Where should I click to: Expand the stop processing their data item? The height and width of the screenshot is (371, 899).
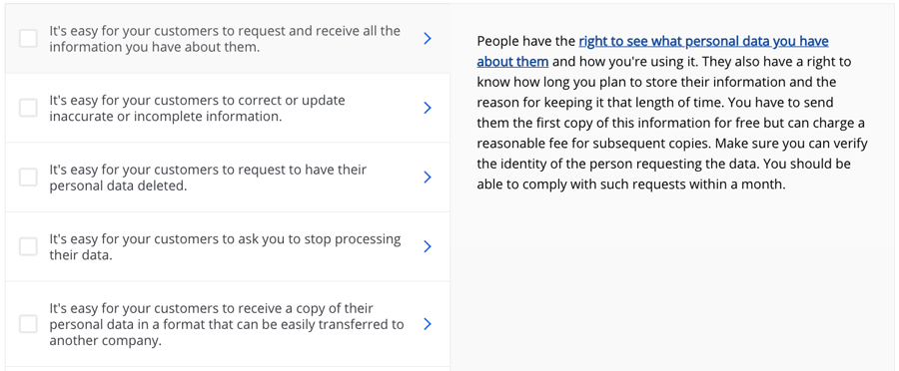(x=428, y=246)
